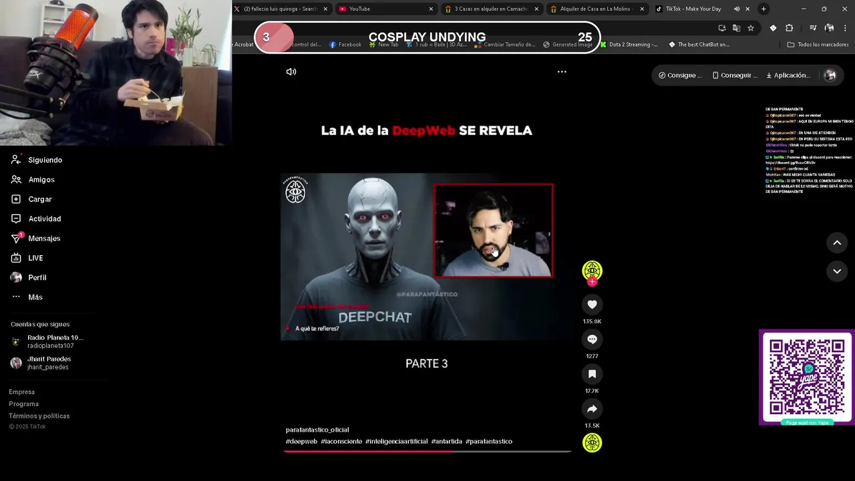The height and width of the screenshot is (481, 855).
Task: Open The best ChatBot bookmark
Action: coord(699,45)
